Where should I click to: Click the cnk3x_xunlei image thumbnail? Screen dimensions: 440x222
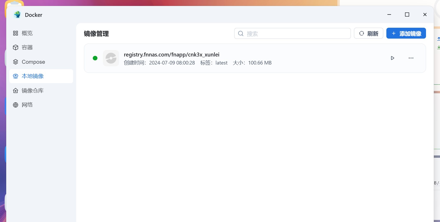[x=111, y=58]
